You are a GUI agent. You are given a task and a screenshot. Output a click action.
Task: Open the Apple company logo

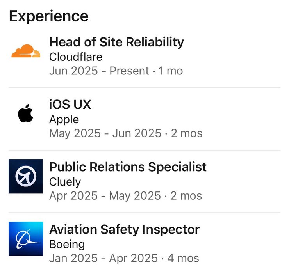pyautogui.click(x=26, y=113)
